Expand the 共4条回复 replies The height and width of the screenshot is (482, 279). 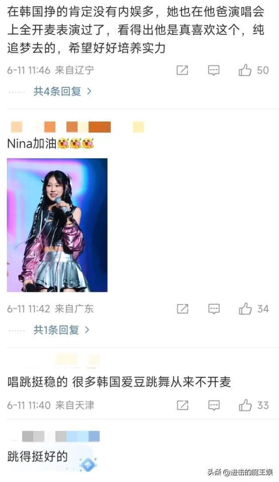click(57, 91)
